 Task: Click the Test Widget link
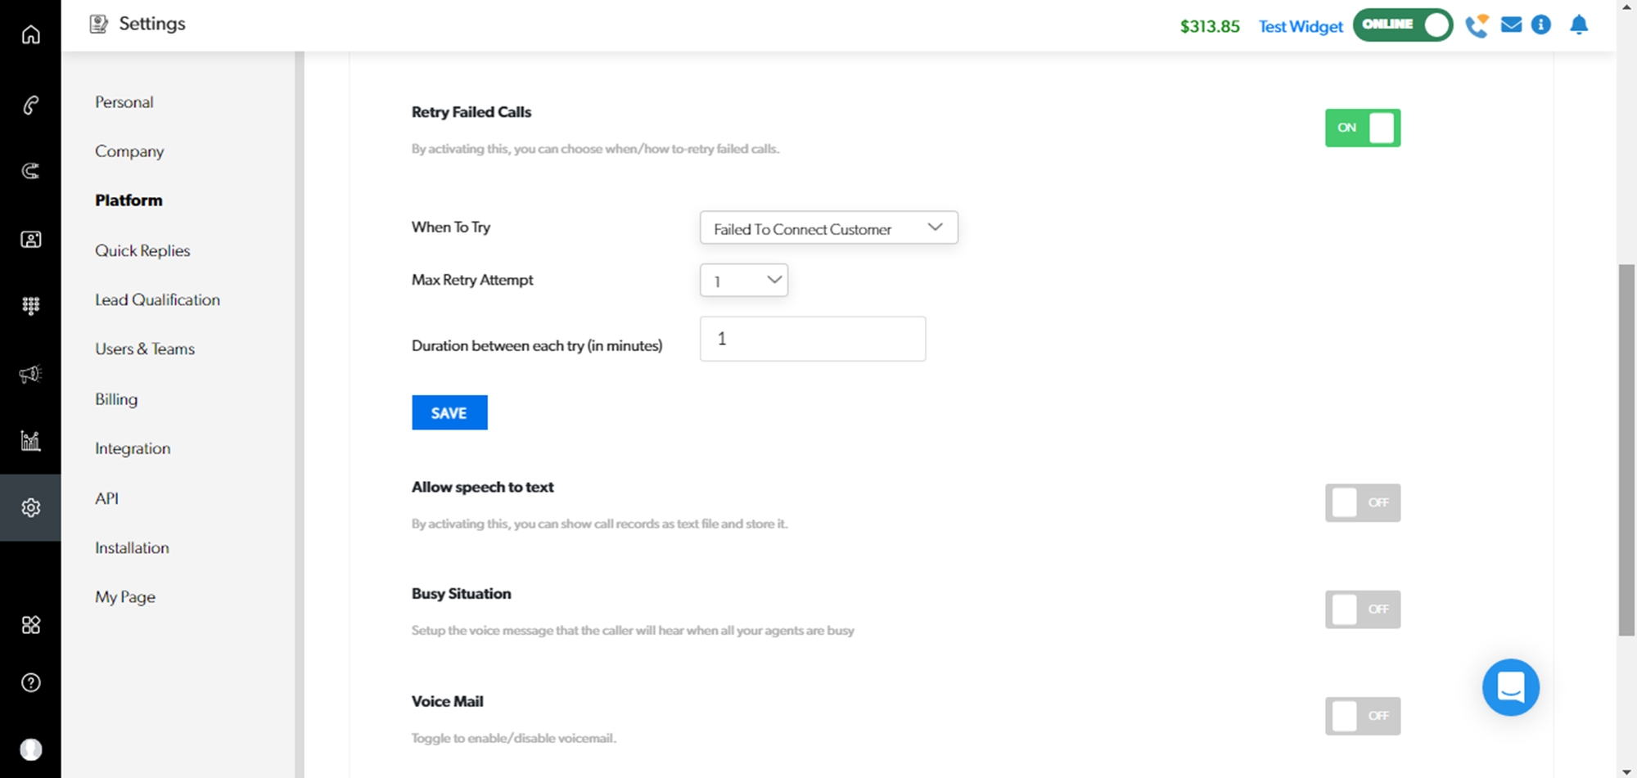click(1300, 27)
